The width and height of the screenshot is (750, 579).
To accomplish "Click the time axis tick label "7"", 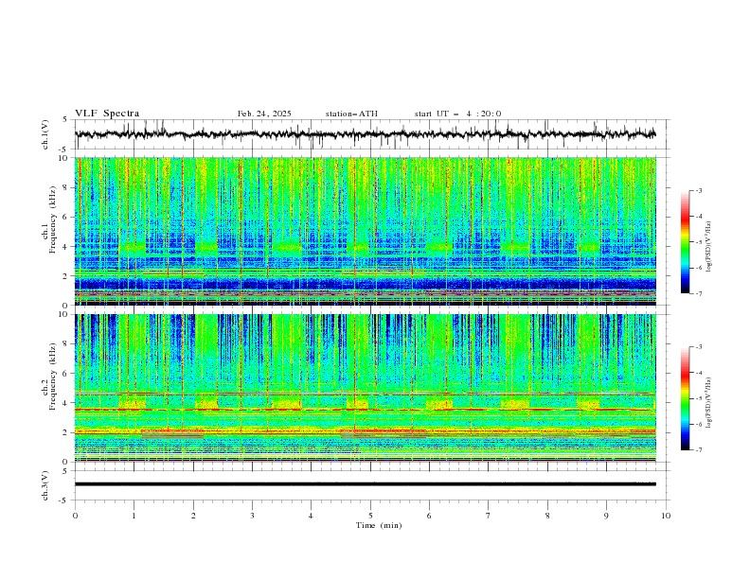I will point(489,516).
